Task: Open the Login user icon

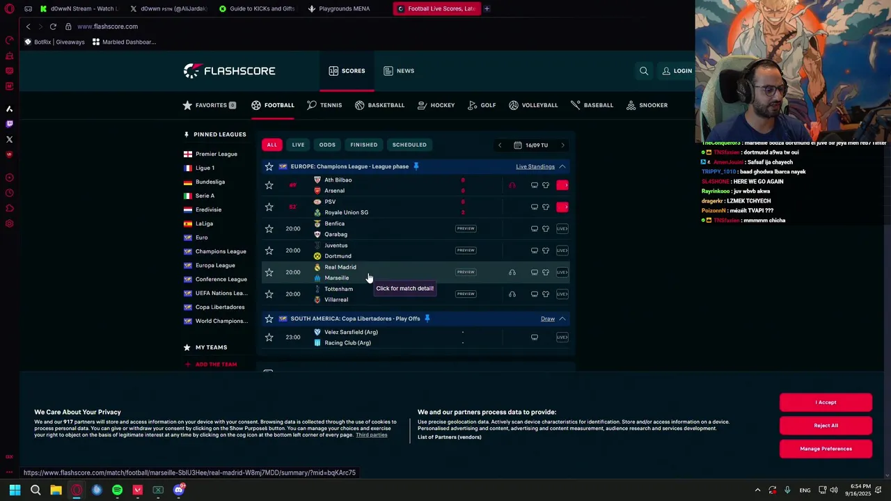Action: [x=666, y=71]
